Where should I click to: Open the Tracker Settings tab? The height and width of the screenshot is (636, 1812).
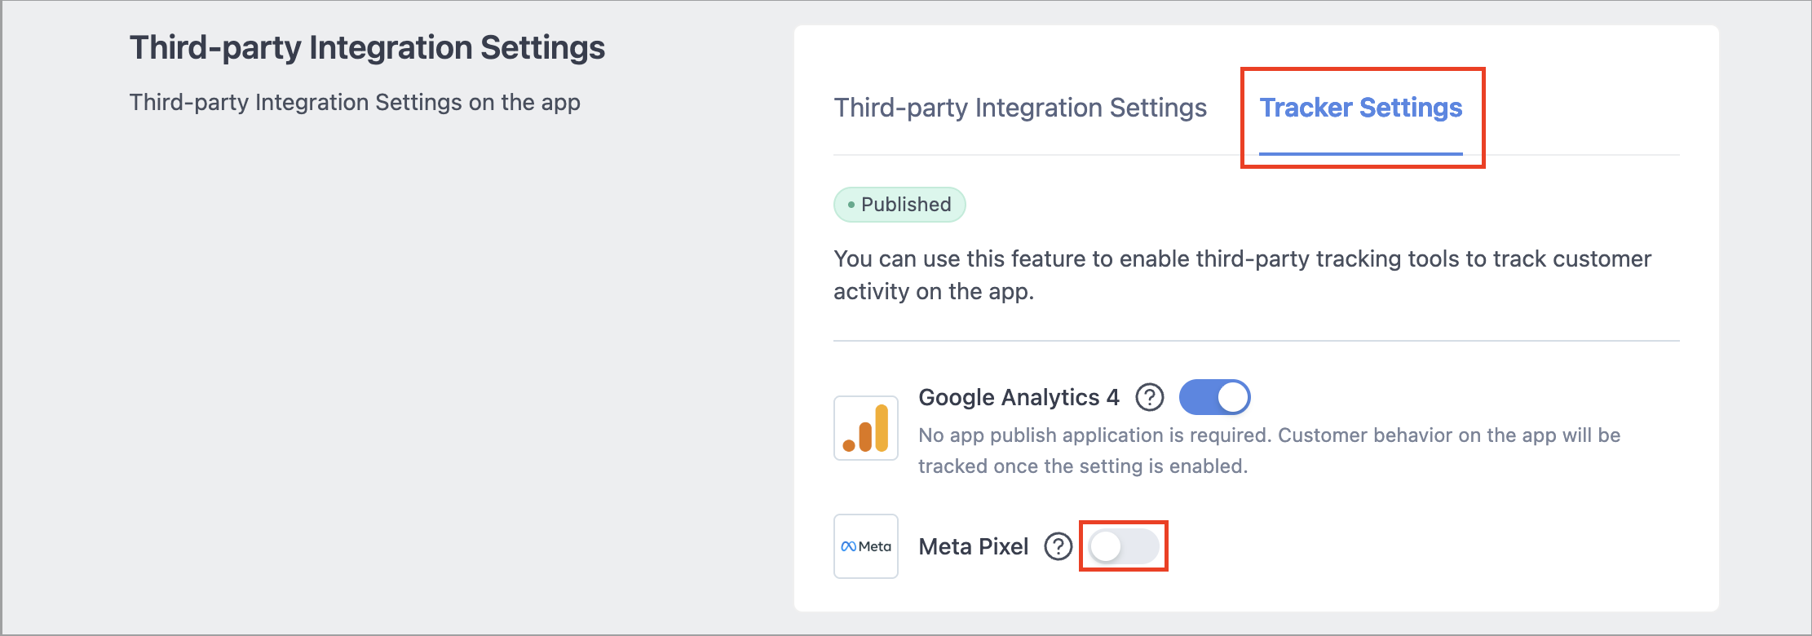(x=1360, y=108)
